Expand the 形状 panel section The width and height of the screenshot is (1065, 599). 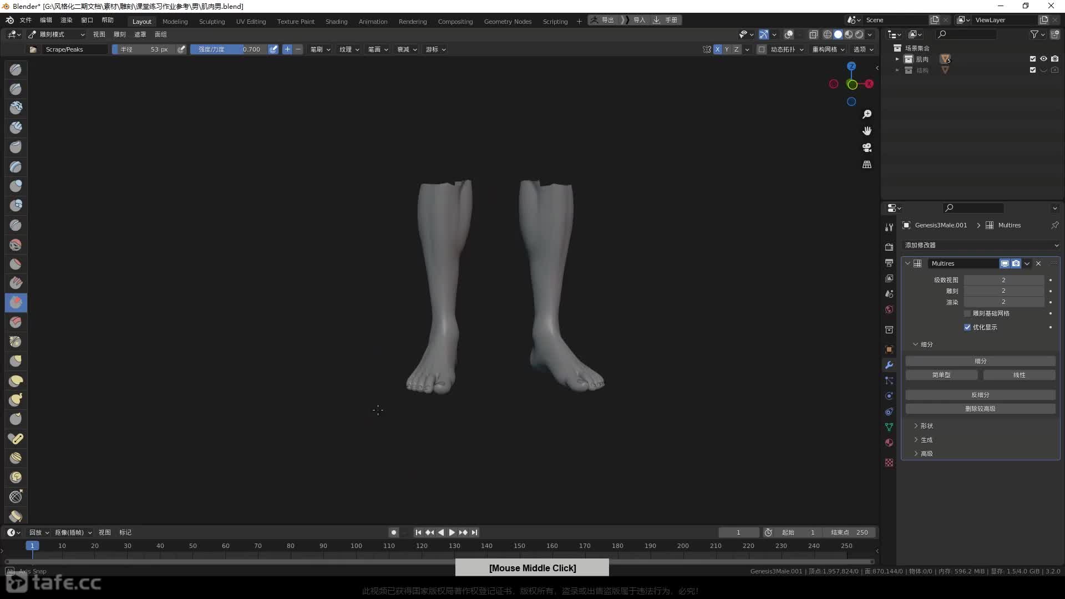916,426
